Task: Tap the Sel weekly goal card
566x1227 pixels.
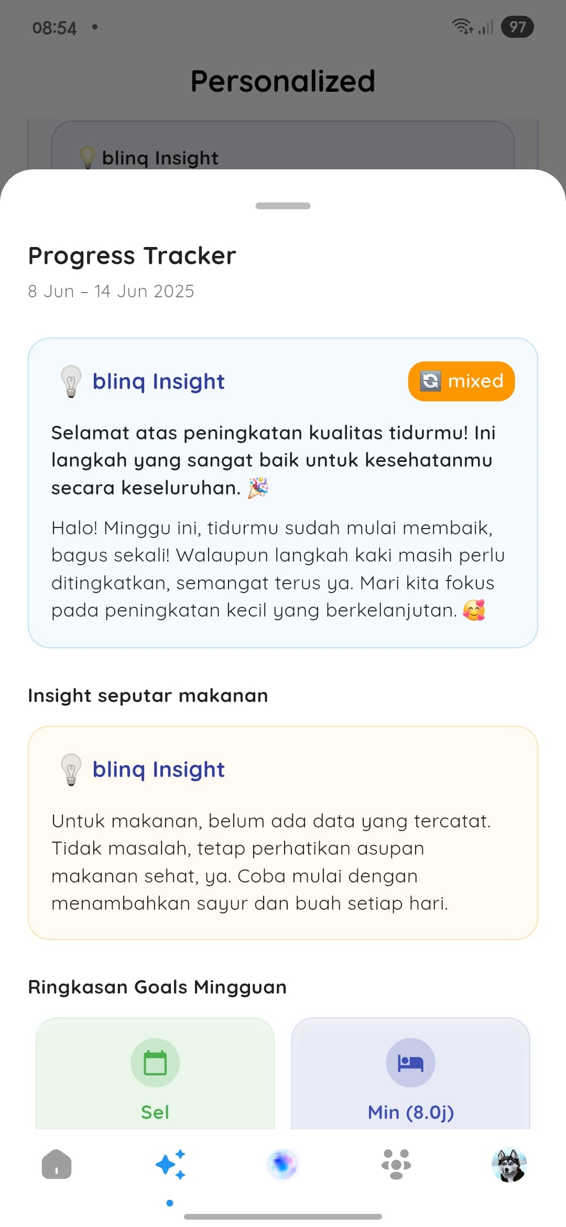Action: [155, 1080]
